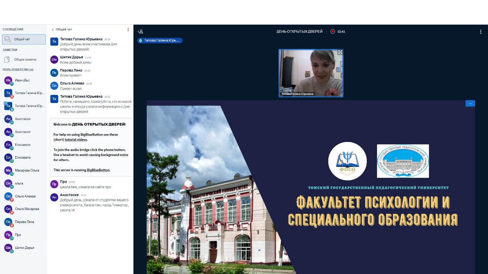Make the webcam video fullscreen
Screen dimensions: 488x274
click(x=340, y=53)
